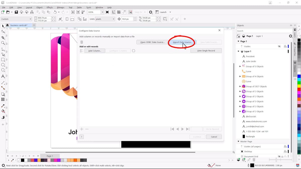Open the Bitmaps menu
Viewport: 301px width, 169px height.
tap(61, 7)
